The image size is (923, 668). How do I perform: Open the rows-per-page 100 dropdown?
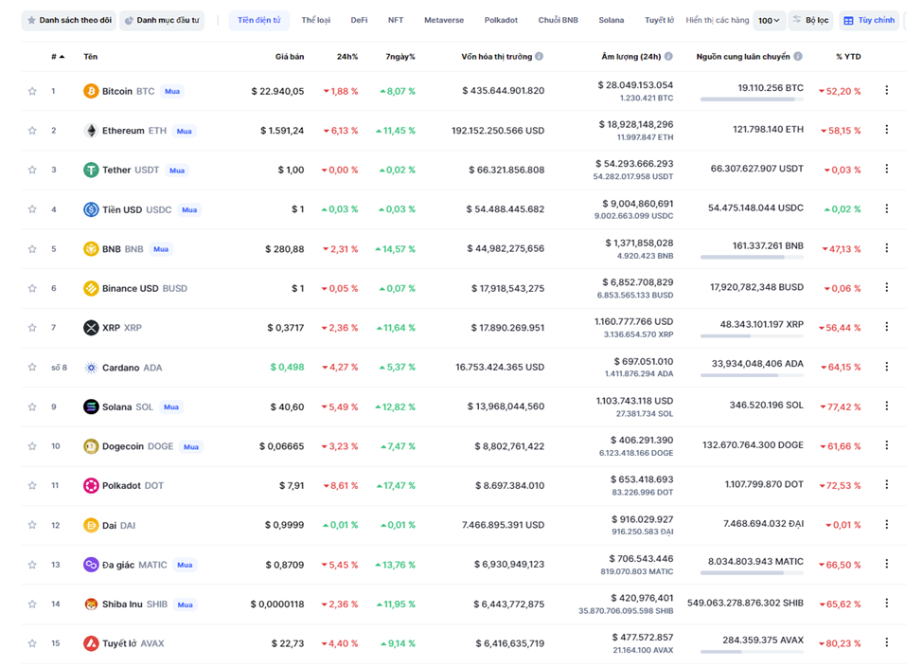769,21
